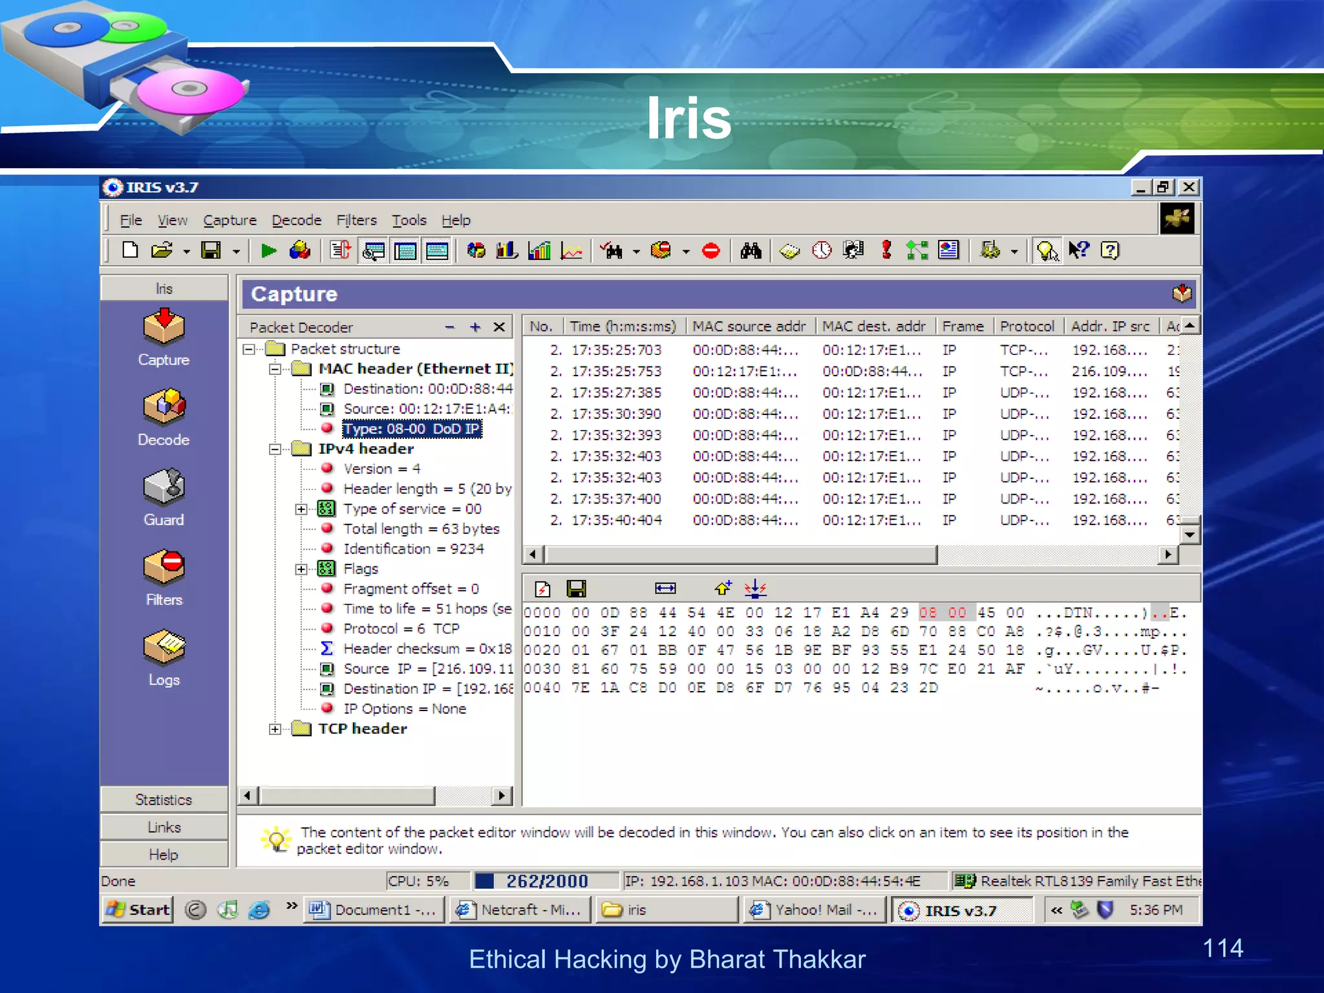Screen dimensions: 1324x993
Task: Click the new document toolbar icon
Action: [x=130, y=250]
